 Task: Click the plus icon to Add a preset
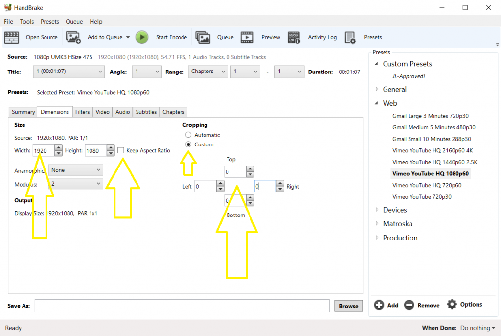379,305
